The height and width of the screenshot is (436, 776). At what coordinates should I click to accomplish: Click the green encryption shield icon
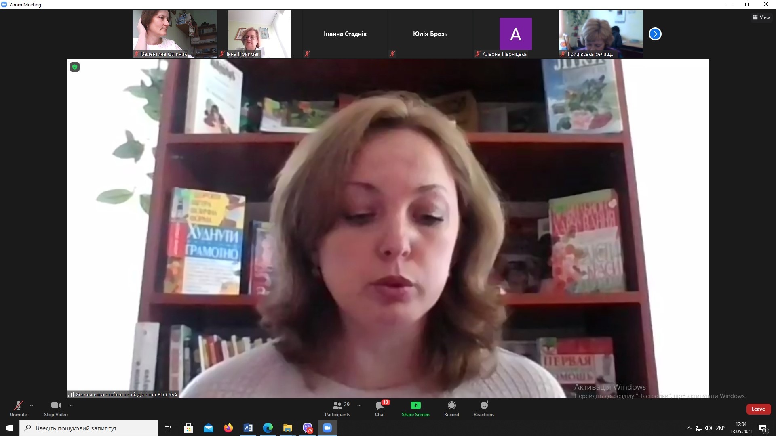pyautogui.click(x=75, y=67)
